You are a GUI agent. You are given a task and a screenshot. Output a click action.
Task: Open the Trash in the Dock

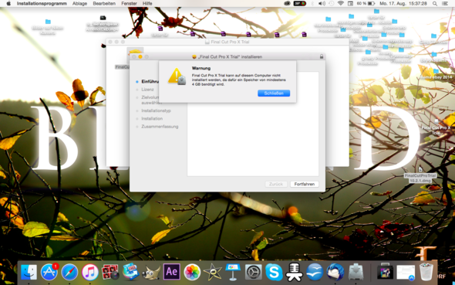tap(426, 272)
